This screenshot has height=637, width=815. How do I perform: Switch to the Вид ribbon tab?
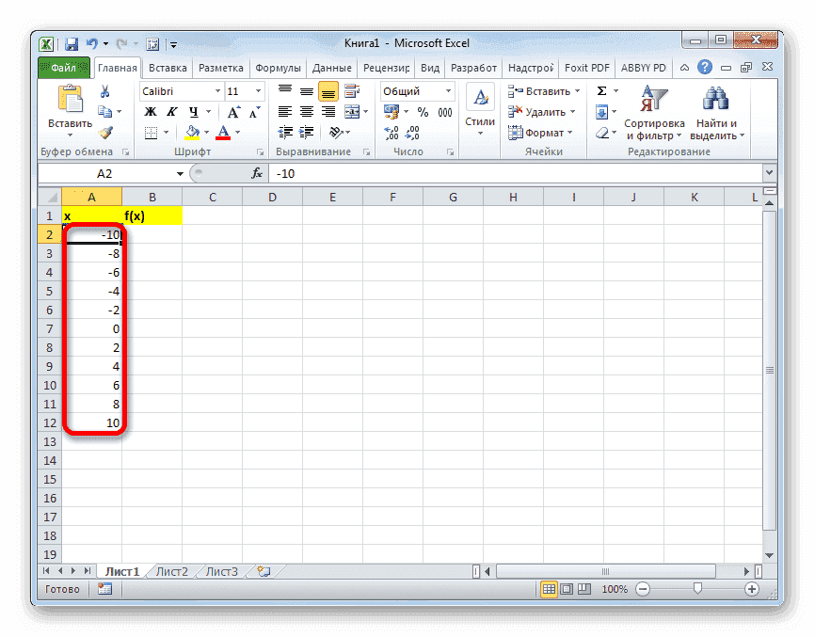tap(430, 68)
